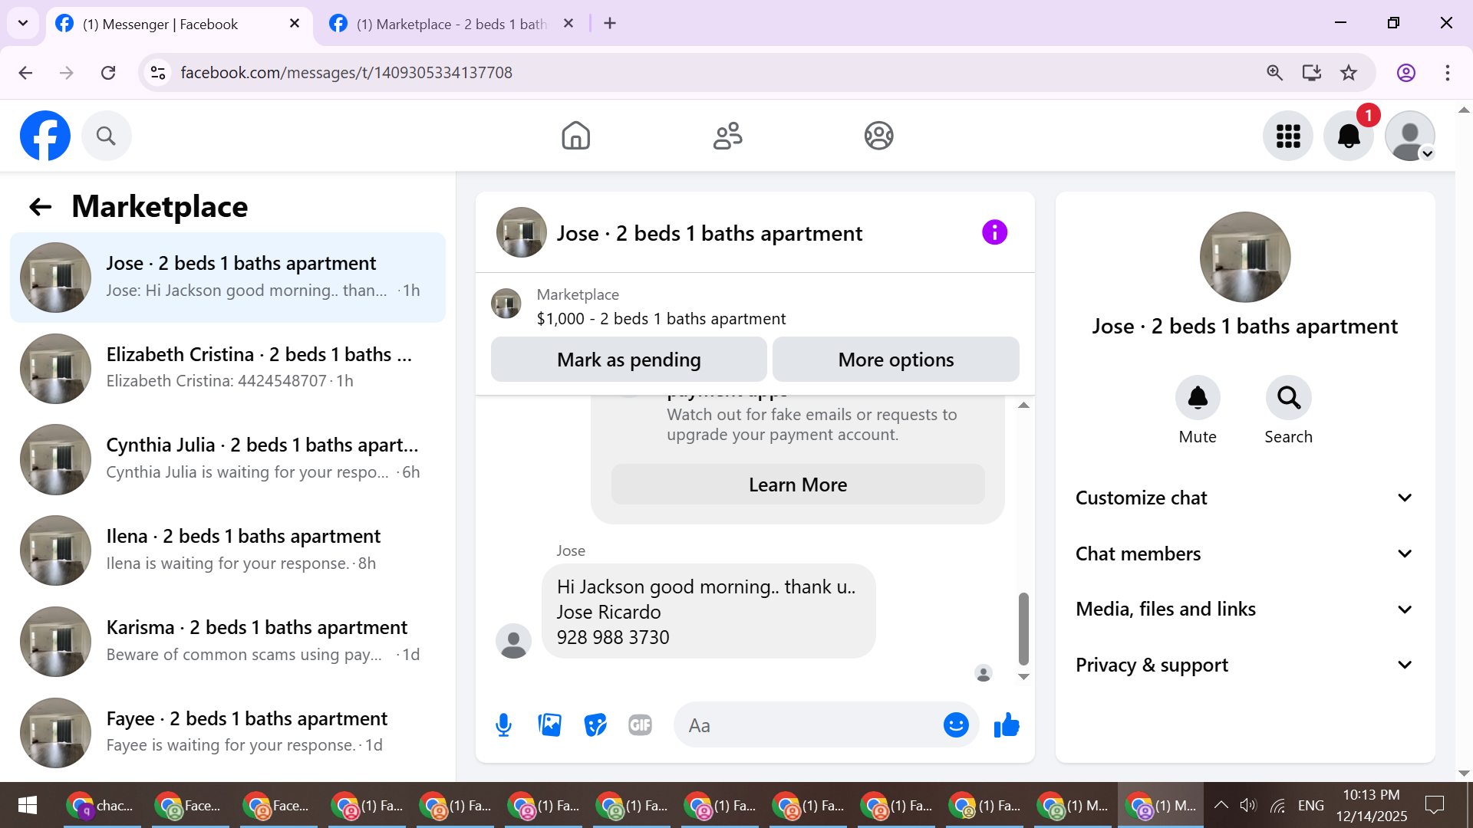Image resolution: width=1473 pixels, height=828 pixels.
Task: Open the Facebook menu grid icon
Action: click(1288, 136)
